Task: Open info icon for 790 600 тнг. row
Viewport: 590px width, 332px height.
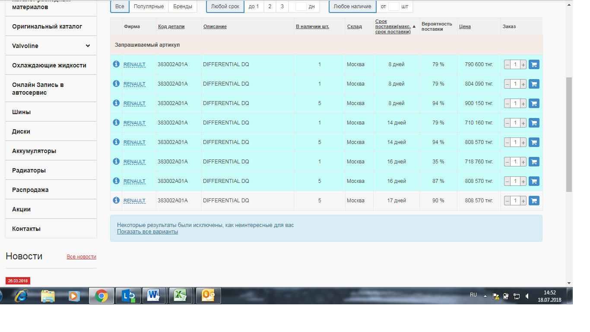Action: (116, 64)
